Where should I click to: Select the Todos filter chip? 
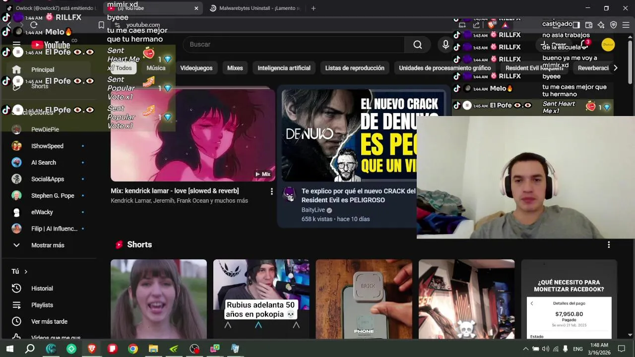(124, 68)
